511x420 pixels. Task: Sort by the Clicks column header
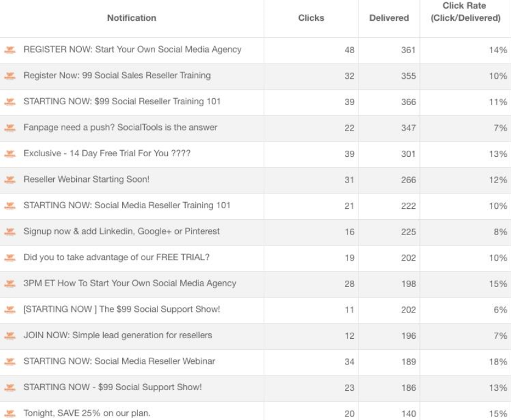[311, 18]
